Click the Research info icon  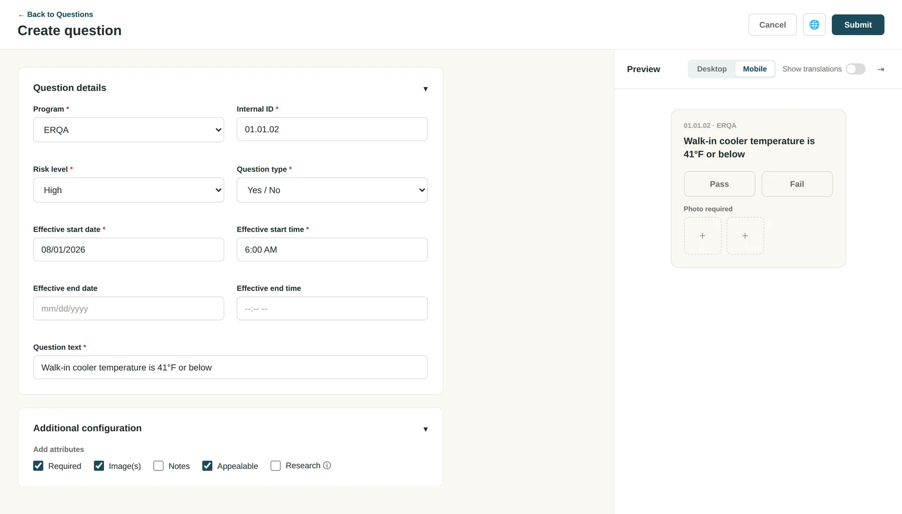[x=327, y=466]
